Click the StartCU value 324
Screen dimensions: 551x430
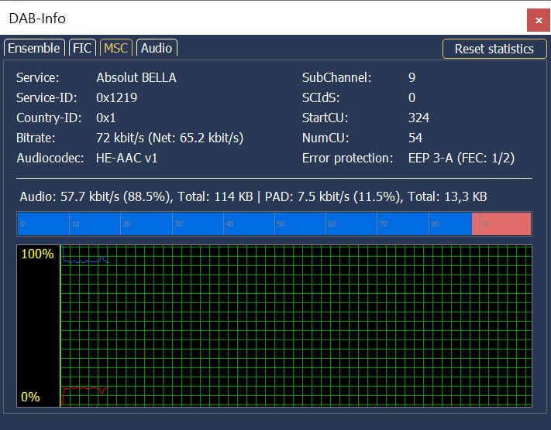[x=418, y=118]
